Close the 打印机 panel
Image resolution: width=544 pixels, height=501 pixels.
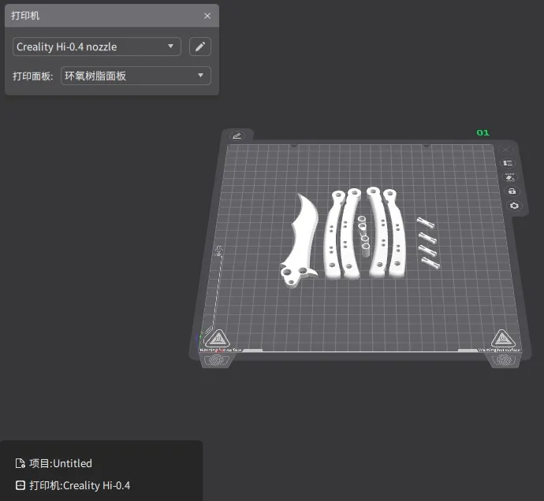(x=207, y=16)
